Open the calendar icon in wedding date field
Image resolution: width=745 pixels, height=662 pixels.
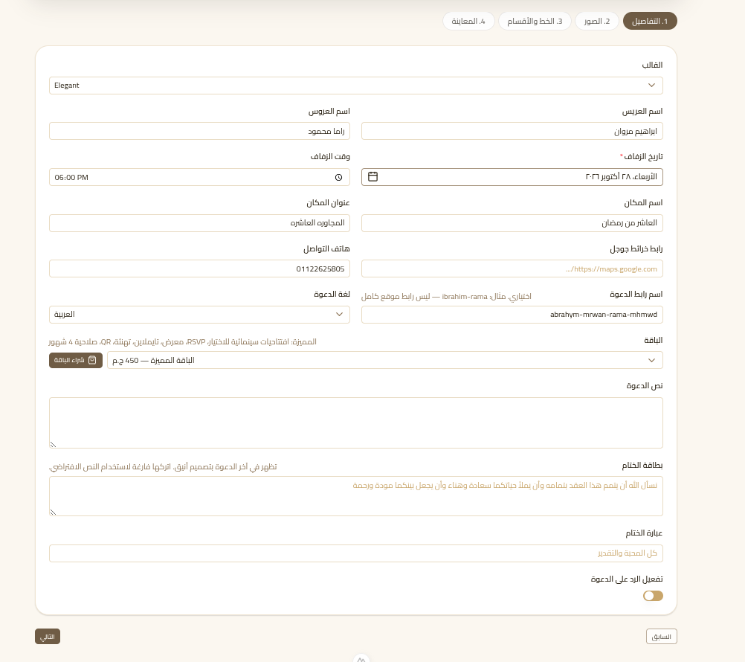click(373, 177)
